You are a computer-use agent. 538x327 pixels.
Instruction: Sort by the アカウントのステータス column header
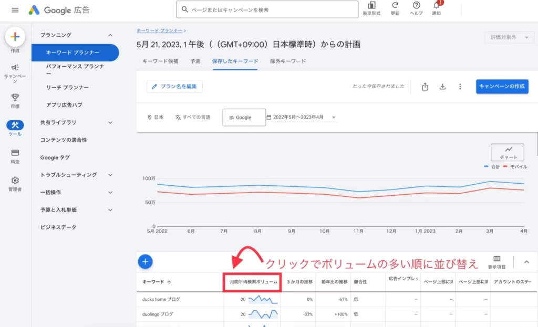point(512,282)
